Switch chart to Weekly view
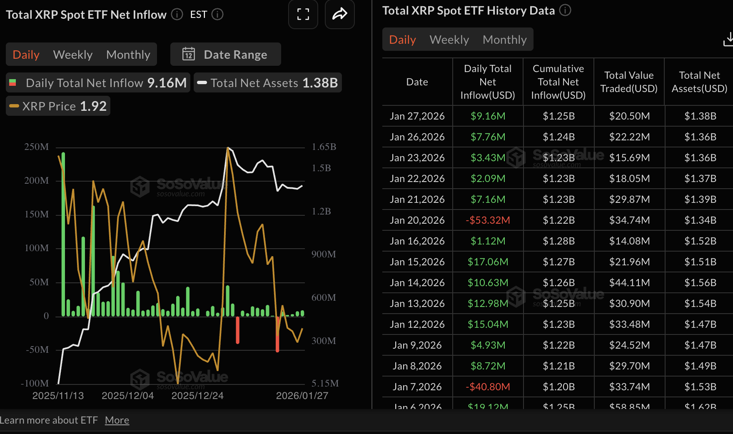The image size is (733, 434). pyautogui.click(x=73, y=55)
